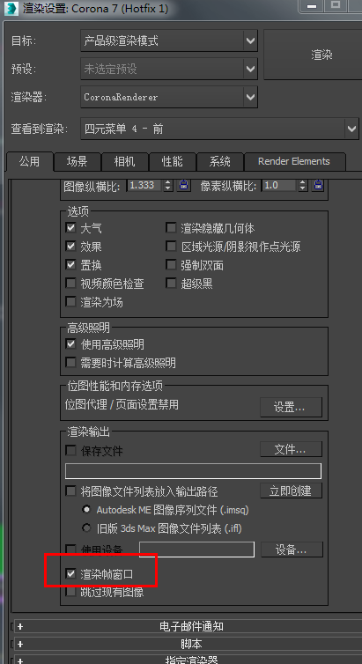Viewport: 362px width, 664px height.
Task: Click the image aspect ratio spinner arrows
Action: [x=168, y=186]
